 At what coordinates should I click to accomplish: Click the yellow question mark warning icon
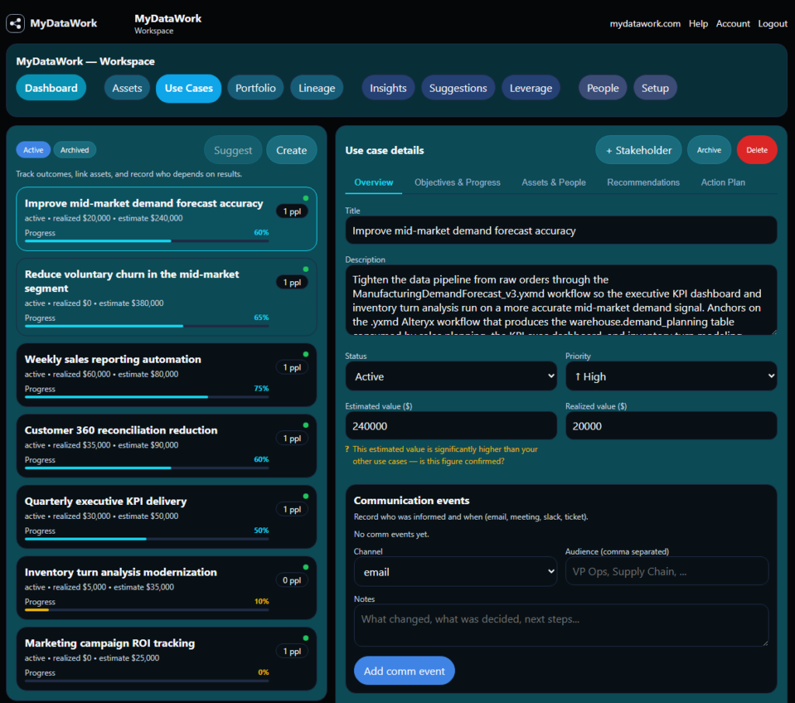coord(347,449)
